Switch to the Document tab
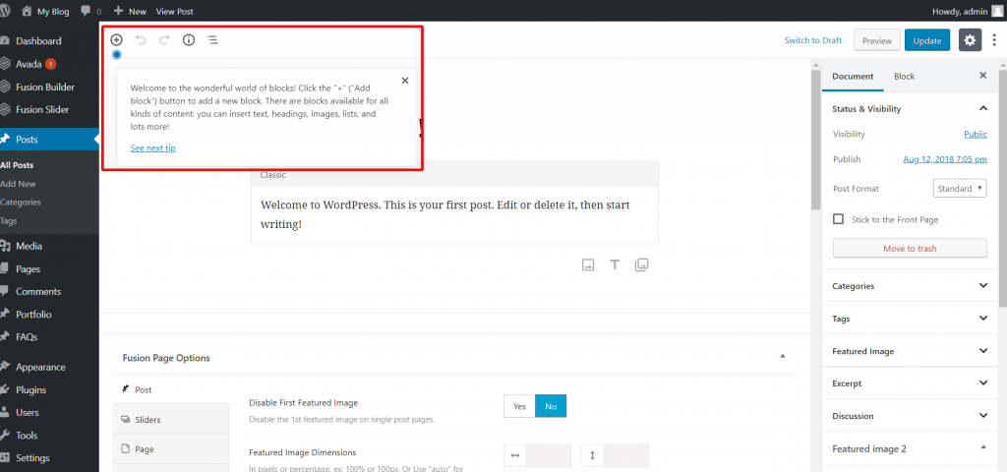This screenshot has width=1007, height=472. [853, 76]
